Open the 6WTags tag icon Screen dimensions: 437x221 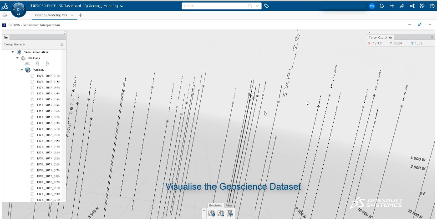click(x=266, y=6)
